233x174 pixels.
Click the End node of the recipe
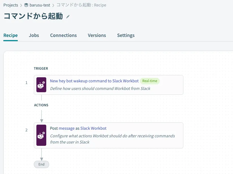click(x=41, y=164)
